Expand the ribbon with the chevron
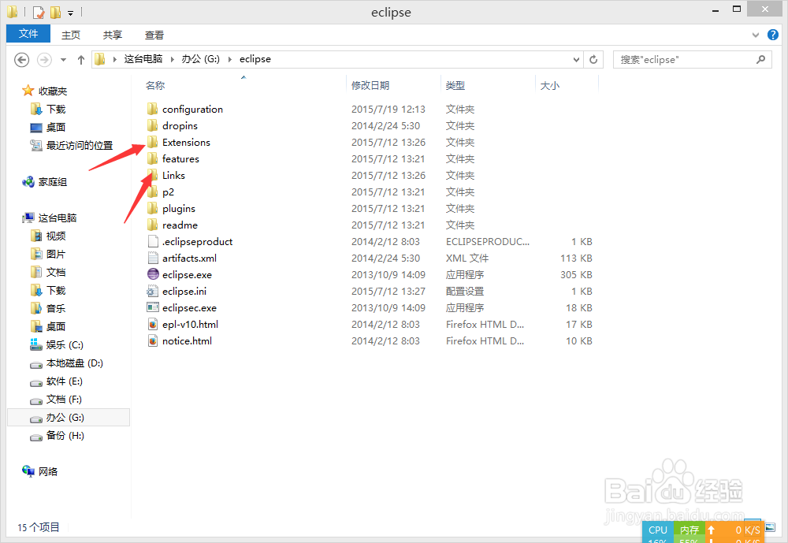Image resolution: width=788 pixels, height=543 pixels. click(755, 35)
